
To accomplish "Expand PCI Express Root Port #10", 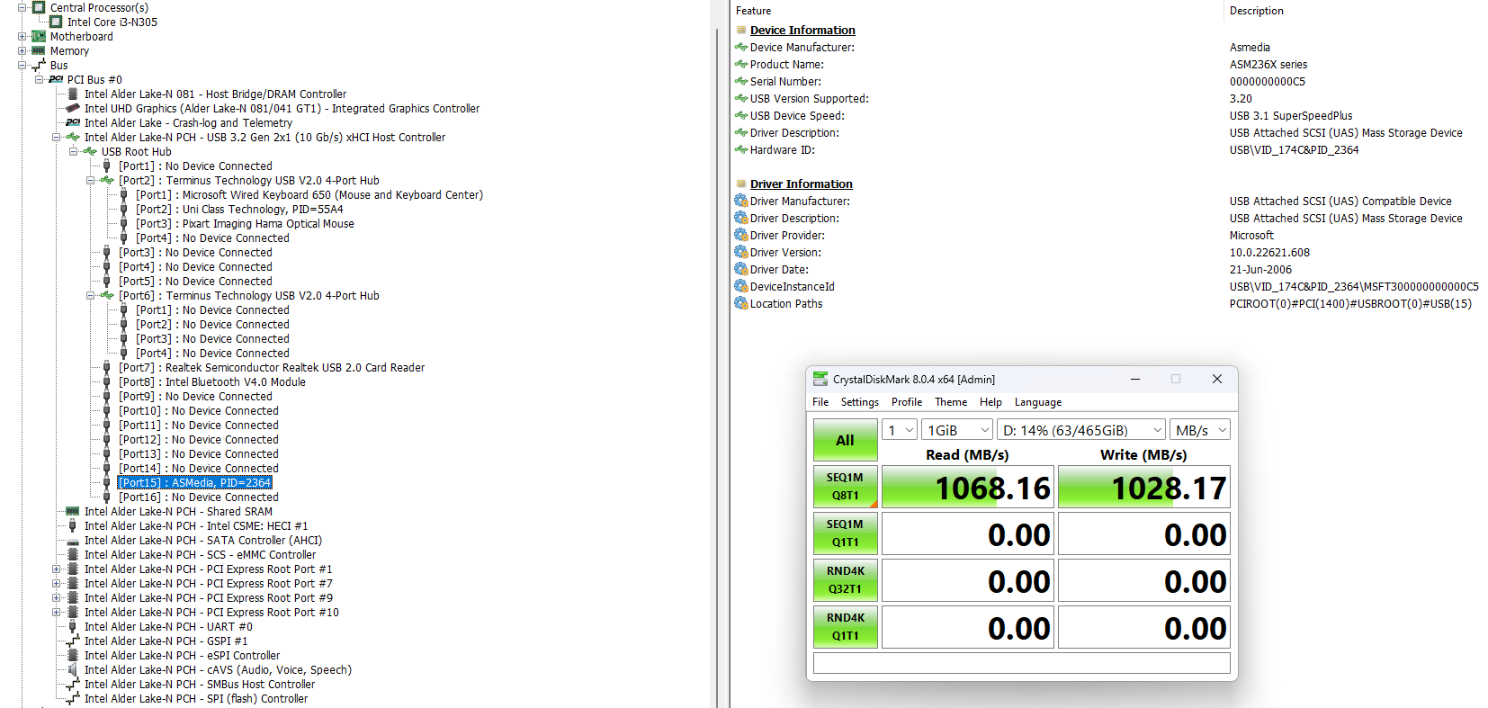I will coord(56,612).
